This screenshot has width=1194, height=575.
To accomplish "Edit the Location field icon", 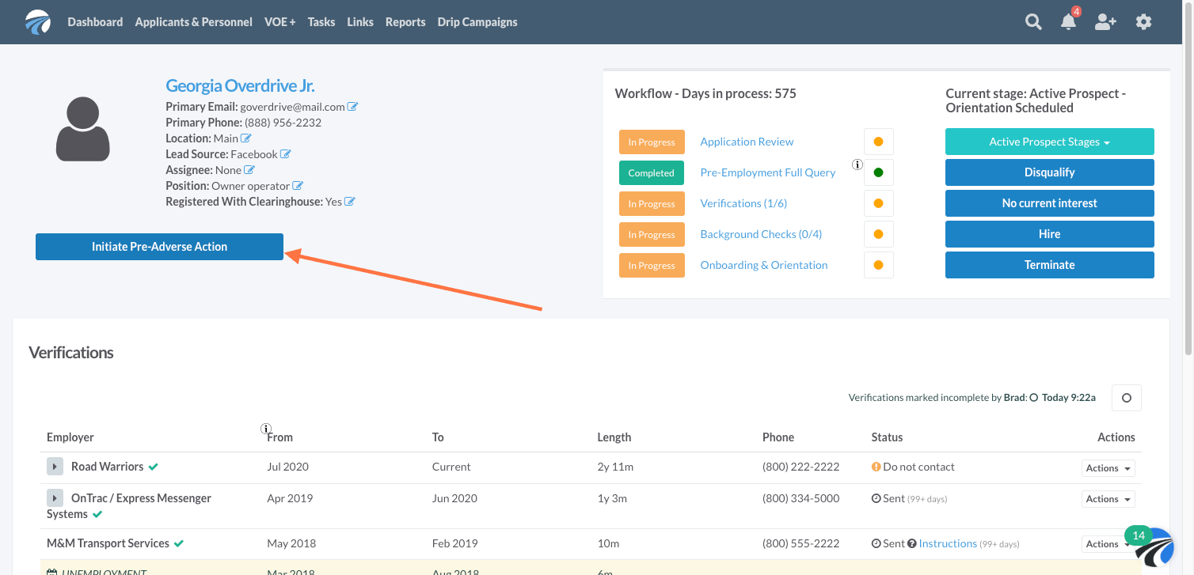I will coord(246,138).
